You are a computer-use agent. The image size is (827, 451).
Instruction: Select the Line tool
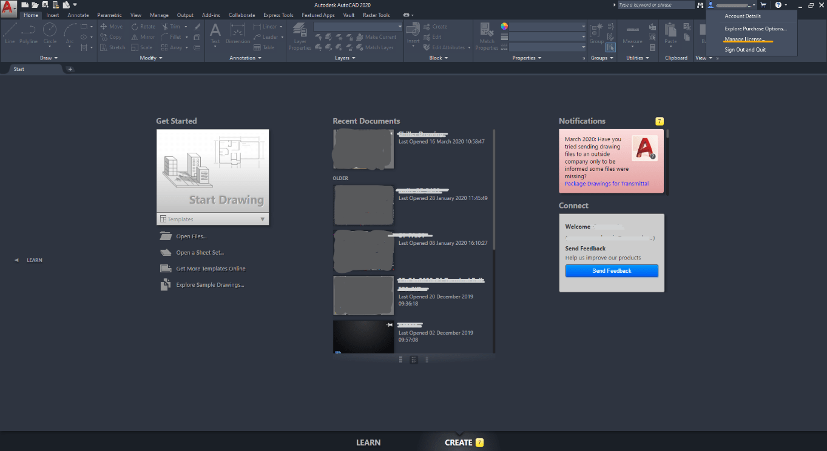click(10, 33)
